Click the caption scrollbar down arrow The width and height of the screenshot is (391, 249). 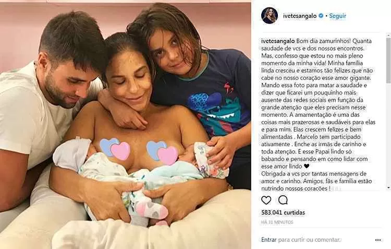point(388,187)
